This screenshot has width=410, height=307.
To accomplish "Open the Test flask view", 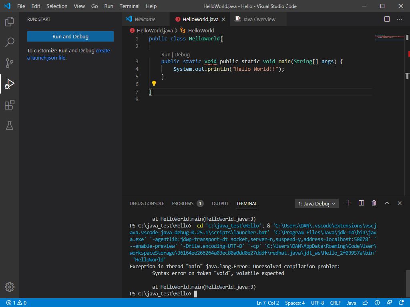I will click(10, 126).
